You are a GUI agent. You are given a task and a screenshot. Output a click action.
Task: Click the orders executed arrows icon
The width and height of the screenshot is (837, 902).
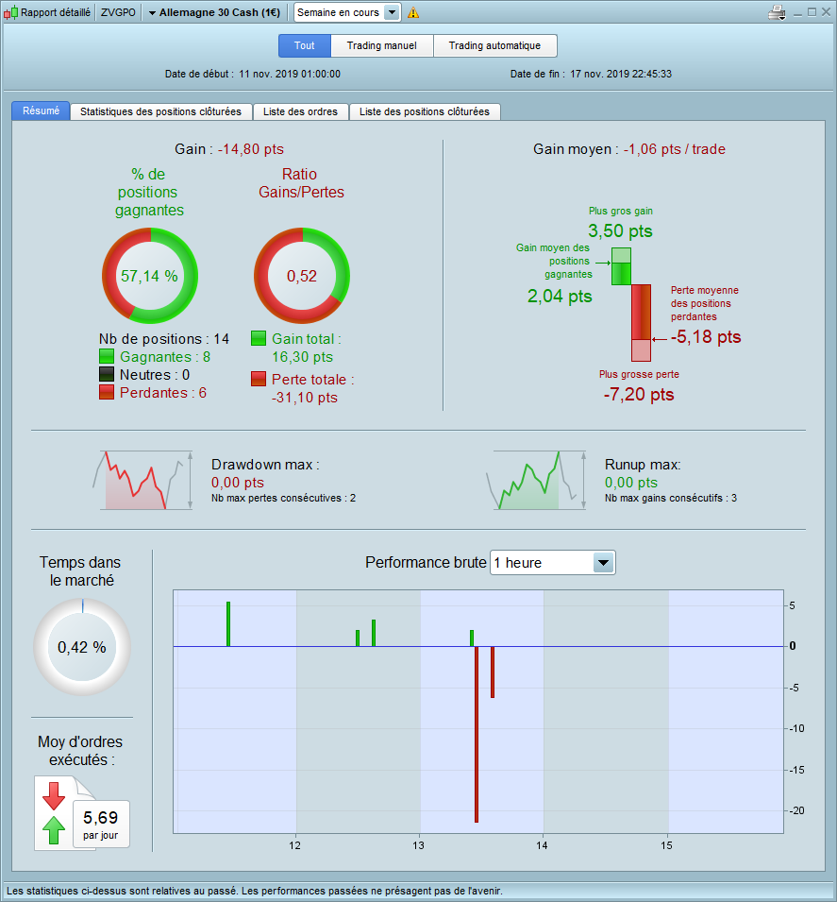(54, 813)
